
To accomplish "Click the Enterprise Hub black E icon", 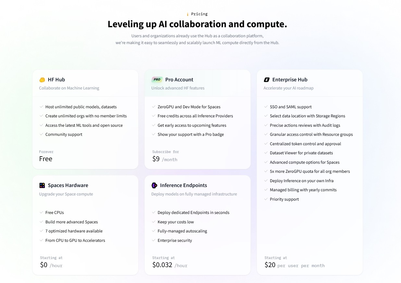I will pyautogui.click(x=267, y=80).
